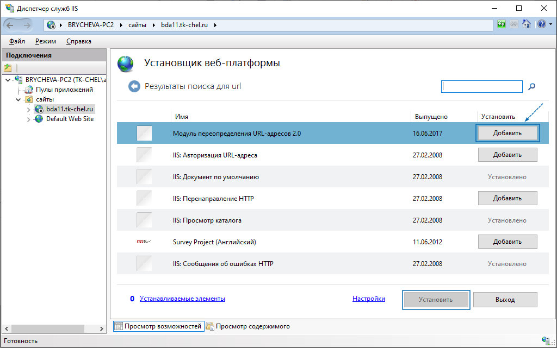Open the Режим menu

coord(46,41)
